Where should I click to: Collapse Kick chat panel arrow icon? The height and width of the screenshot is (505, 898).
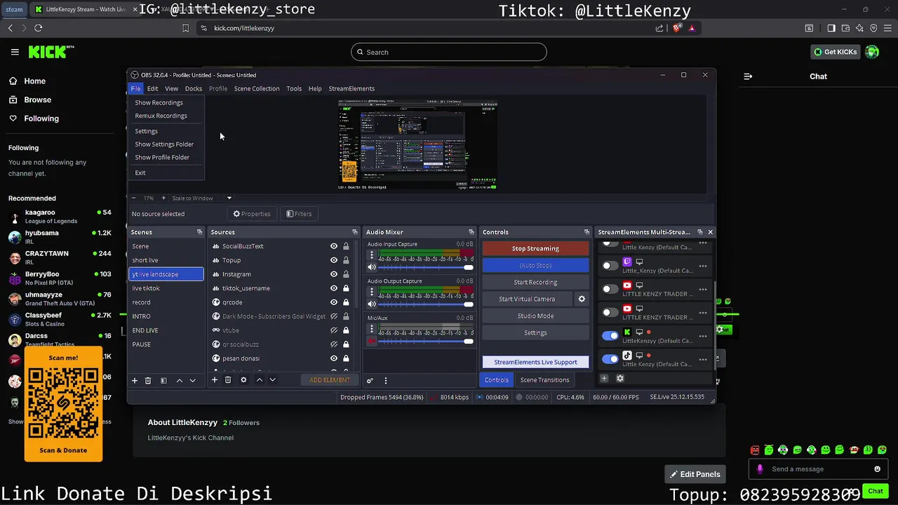[x=748, y=76]
